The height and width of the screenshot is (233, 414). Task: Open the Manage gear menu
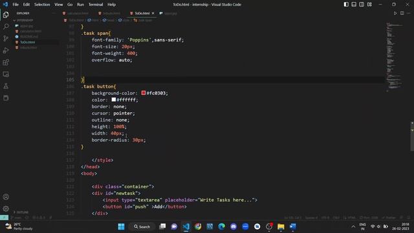click(6, 208)
